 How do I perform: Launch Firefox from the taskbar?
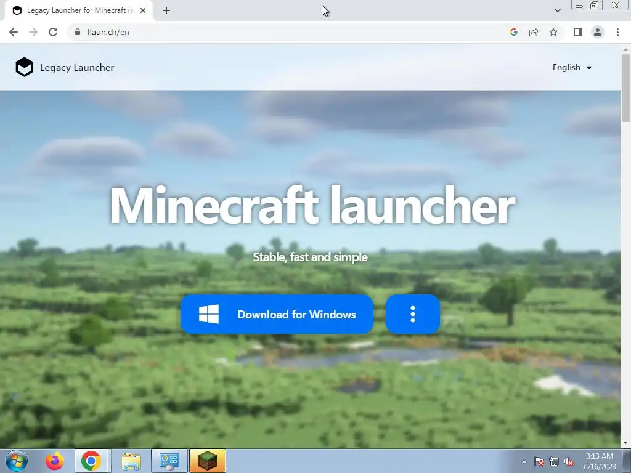click(54, 461)
